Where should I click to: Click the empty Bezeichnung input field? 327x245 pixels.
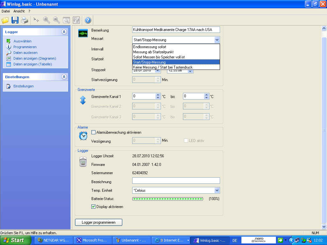[176, 181]
